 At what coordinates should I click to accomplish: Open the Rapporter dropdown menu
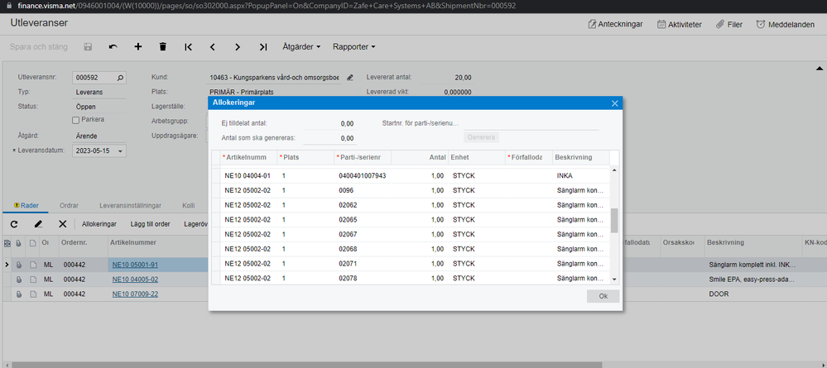(x=354, y=47)
